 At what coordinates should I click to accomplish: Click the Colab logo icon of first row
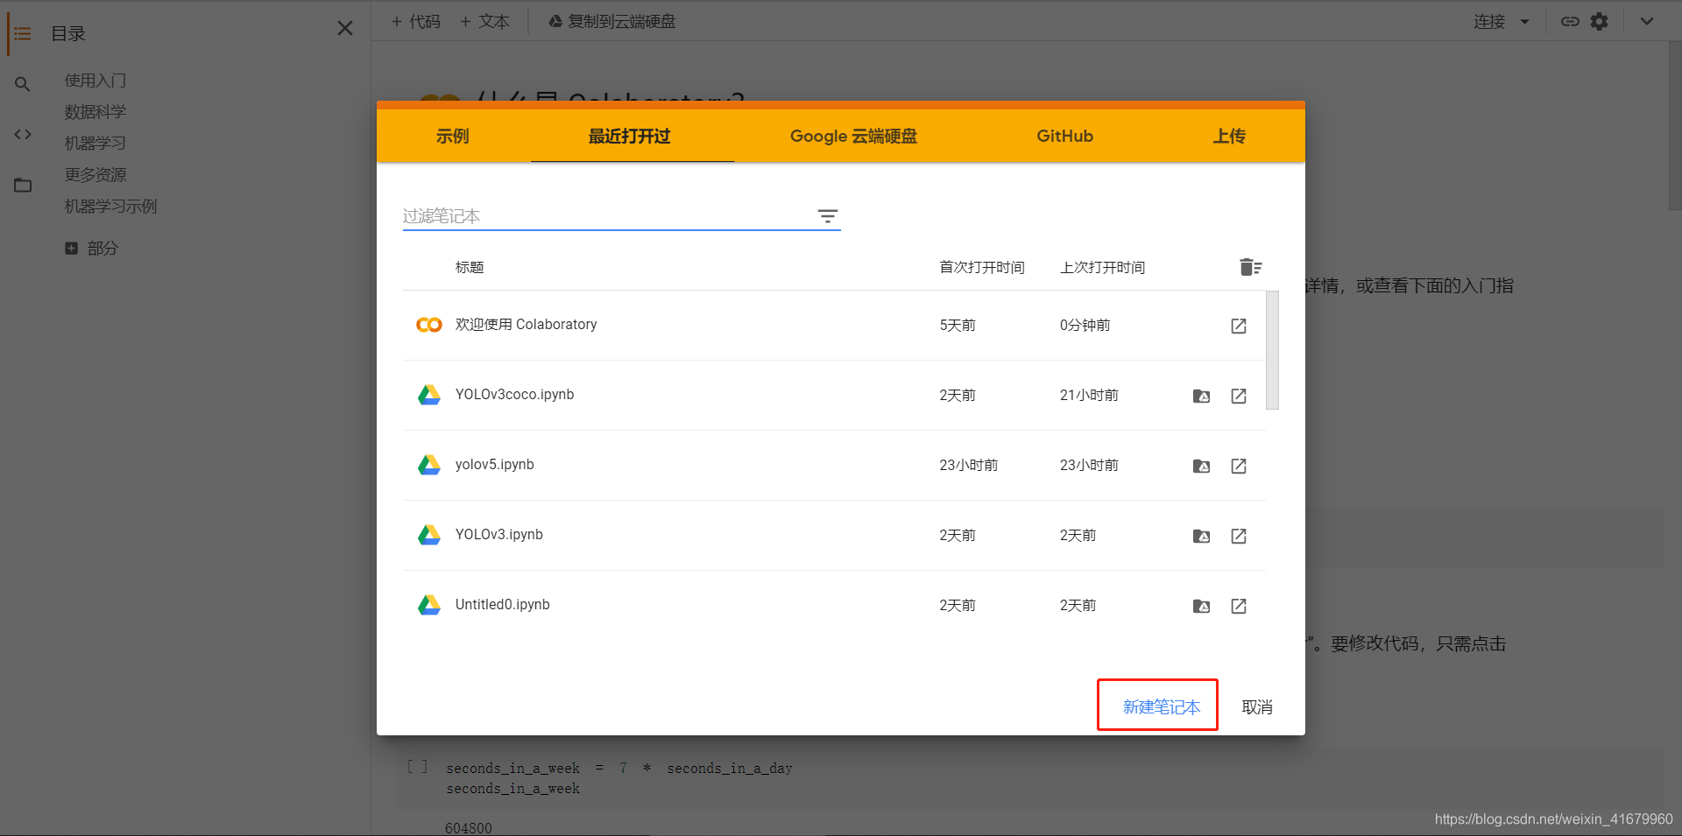point(429,325)
